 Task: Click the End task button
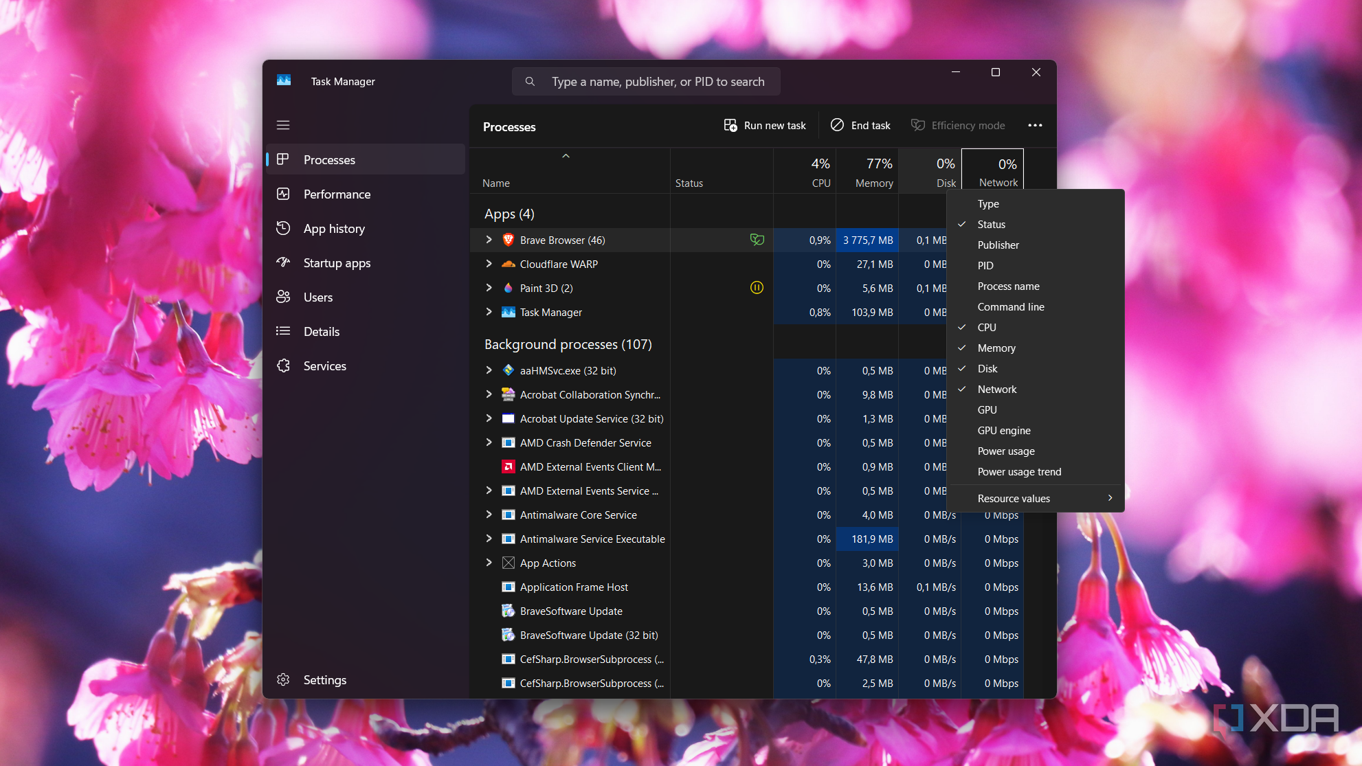click(860, 125)
